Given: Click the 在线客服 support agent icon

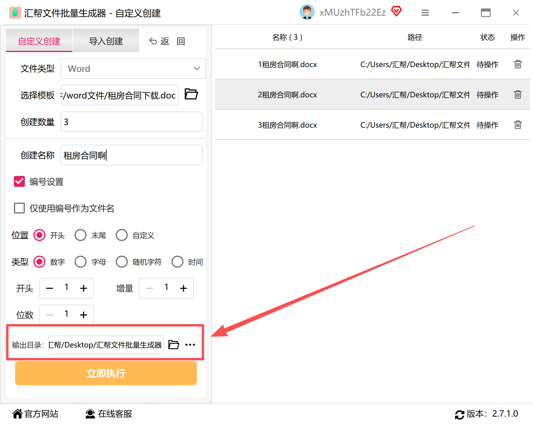Looking at the screenshot, I should point(90,414).
